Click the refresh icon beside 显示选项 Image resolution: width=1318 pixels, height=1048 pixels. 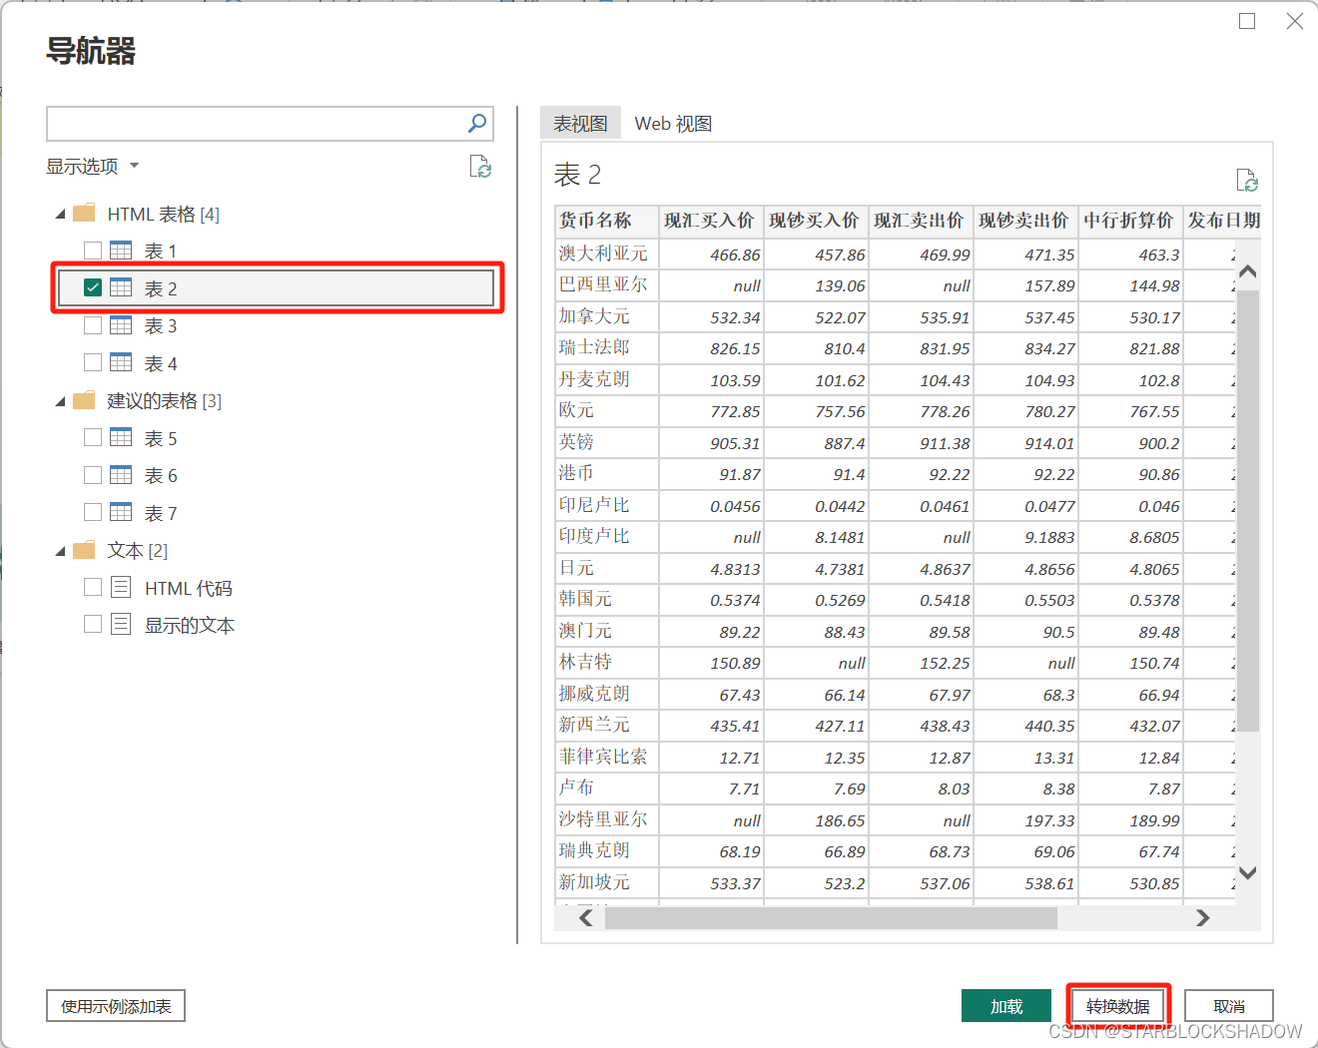pyautogui.click(x=480, y=167)
